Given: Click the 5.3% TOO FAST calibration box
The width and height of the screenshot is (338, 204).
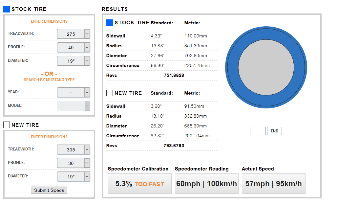Looking at the screenshot, I should pyautogui.click(x=140, y=184).
